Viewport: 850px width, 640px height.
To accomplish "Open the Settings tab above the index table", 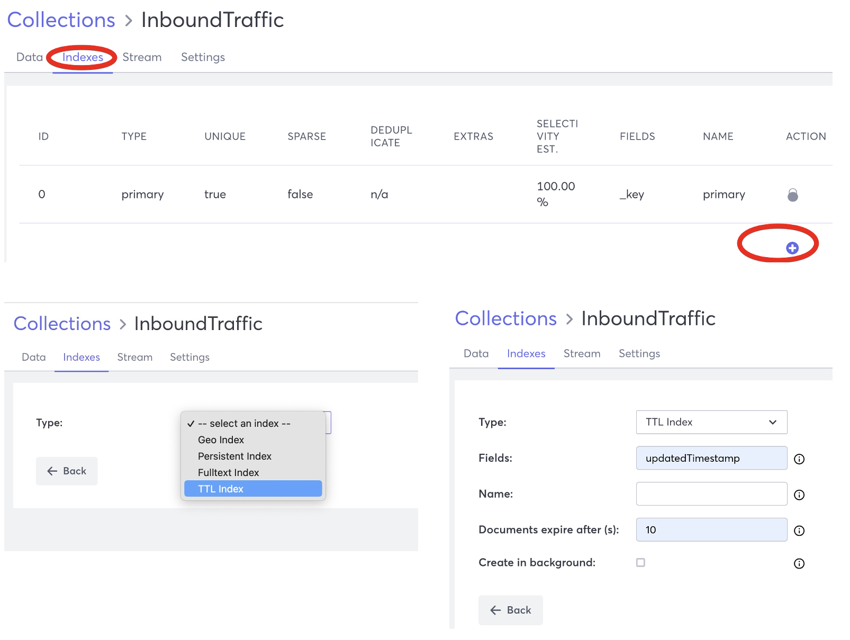I will coord(203,57).
